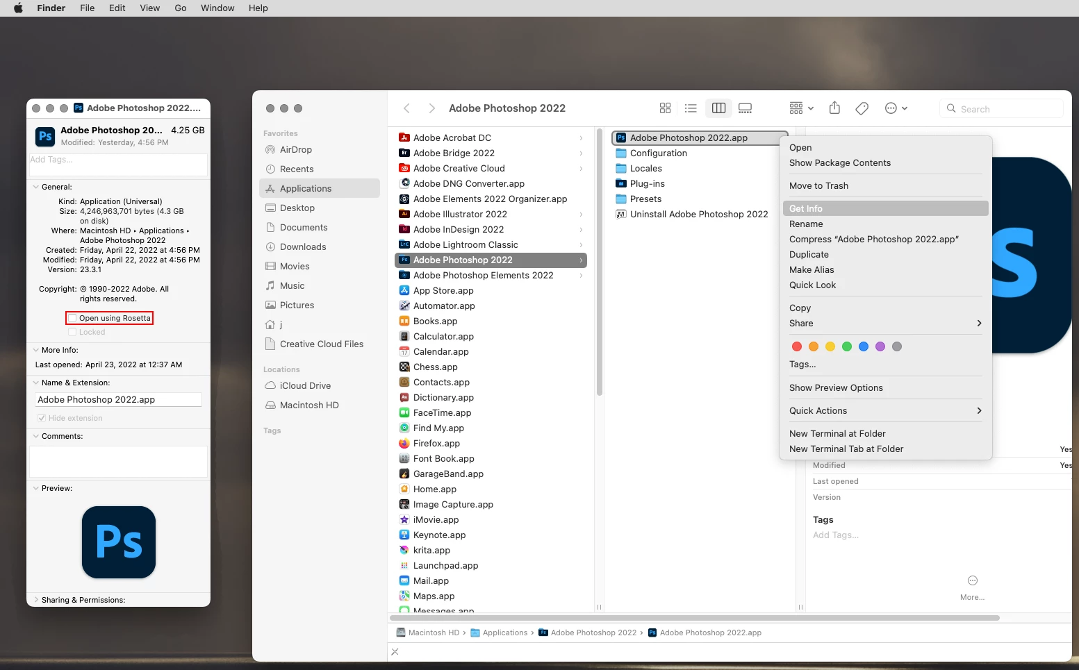Click the Uninstall Adobe Photoshop 2022 icon
This screenshot has width=1079, height=670.
coord(621,214)
